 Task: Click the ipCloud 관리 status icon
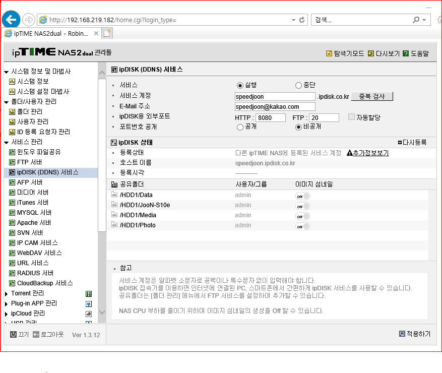click(x=89, y=314)
